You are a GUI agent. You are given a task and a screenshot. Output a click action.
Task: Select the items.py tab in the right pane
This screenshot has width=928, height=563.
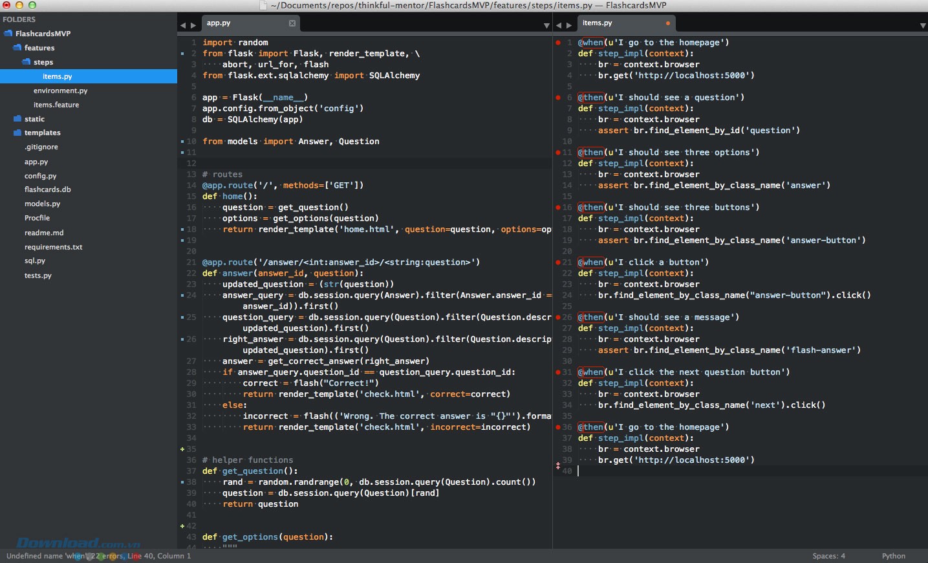pos(614,23)
